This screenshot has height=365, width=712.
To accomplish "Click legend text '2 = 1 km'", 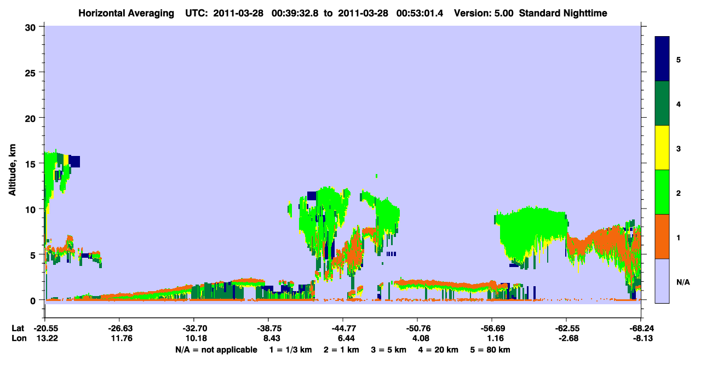I will [x=341, y=350].
